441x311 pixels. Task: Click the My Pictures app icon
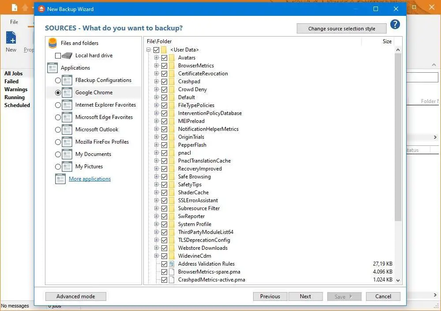pyautogui.click(x=67, y=167)
